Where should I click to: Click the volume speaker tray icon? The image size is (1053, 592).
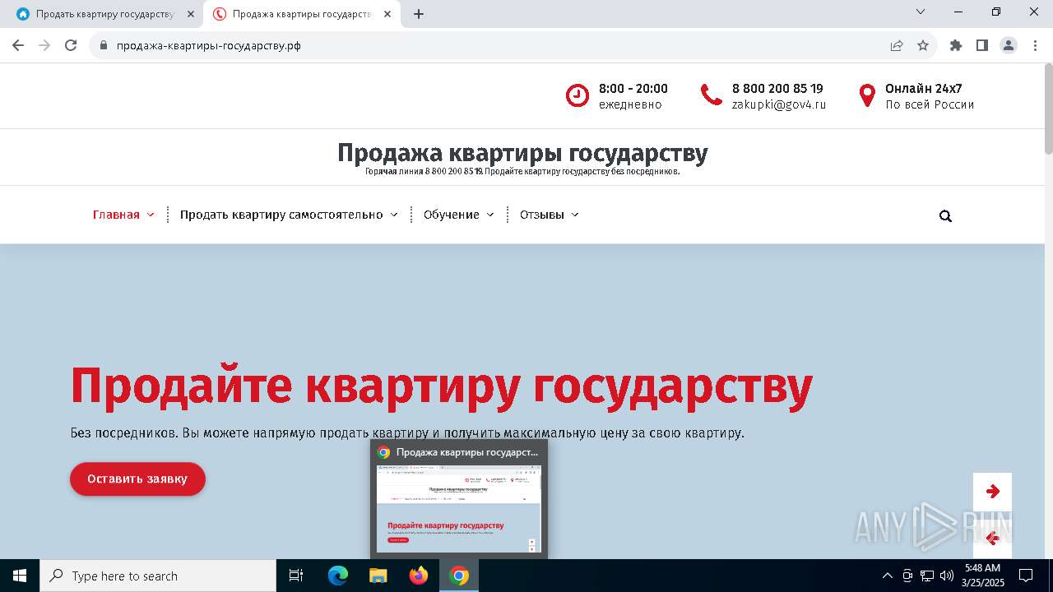click(x=947, y=576)
